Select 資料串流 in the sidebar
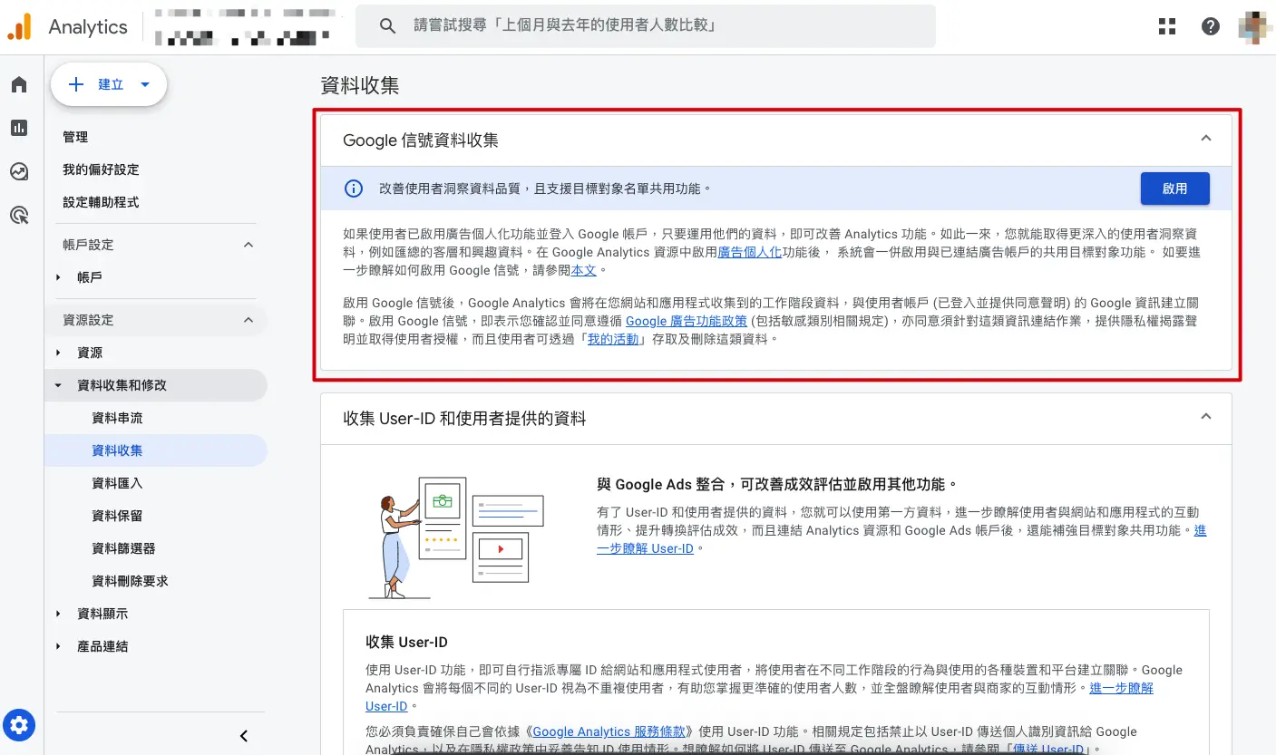The image size is (1276, 755). click(117, 418)
